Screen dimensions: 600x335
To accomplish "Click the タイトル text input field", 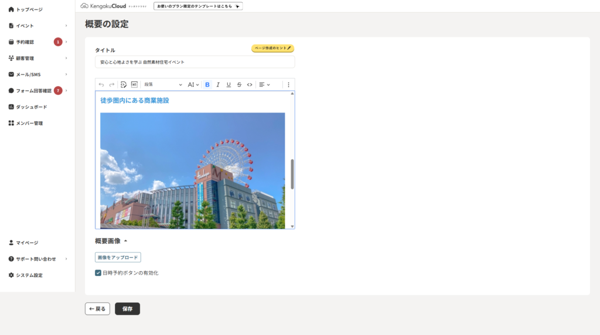I will [x=195, y=62].
